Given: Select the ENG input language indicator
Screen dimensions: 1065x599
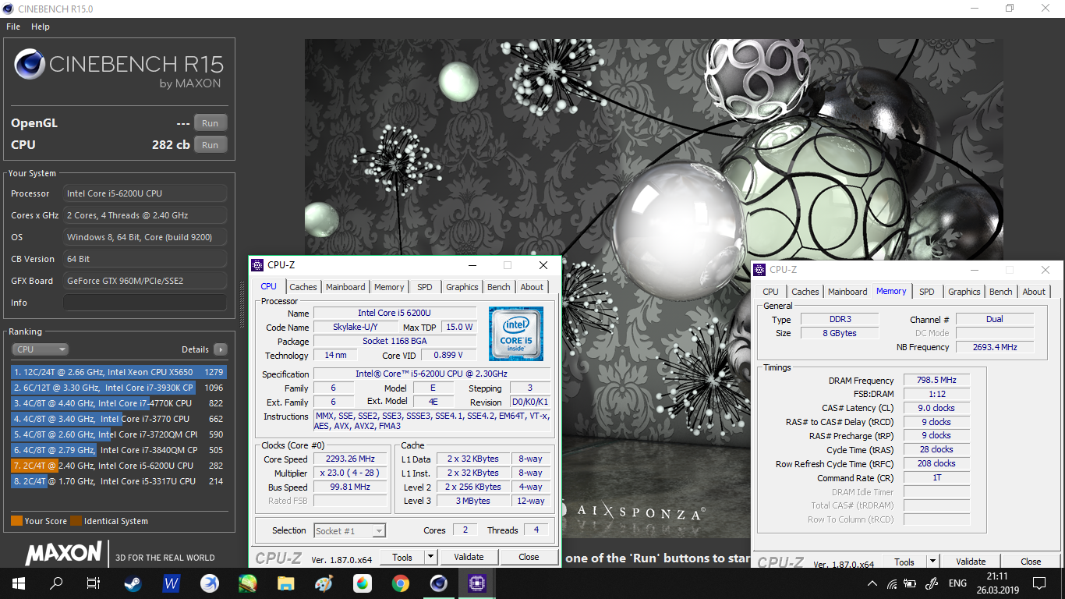Looking at the screenshot, I should pos(957,583).
